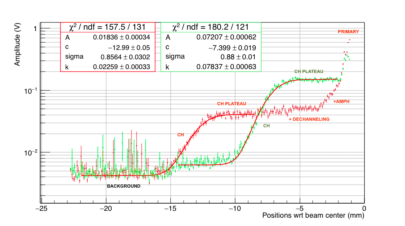Click the 'Positions wrt beam center (mm)' axis title
Viewport: 405px width, 226px height.
point(313,216)
